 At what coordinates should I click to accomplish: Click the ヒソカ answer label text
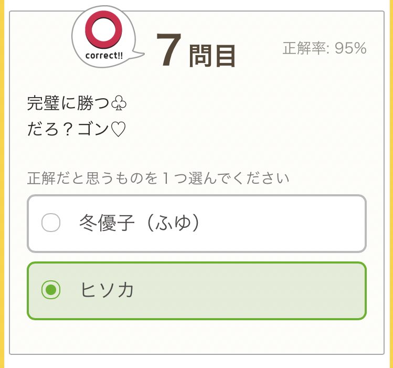107,290
